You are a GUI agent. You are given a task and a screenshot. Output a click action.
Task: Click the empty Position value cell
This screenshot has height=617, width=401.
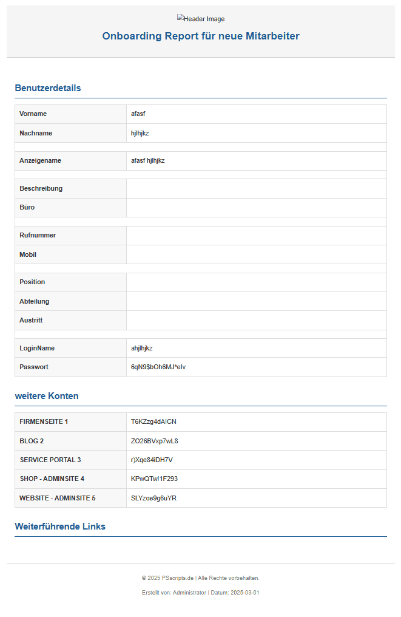[x=256, y=282]
